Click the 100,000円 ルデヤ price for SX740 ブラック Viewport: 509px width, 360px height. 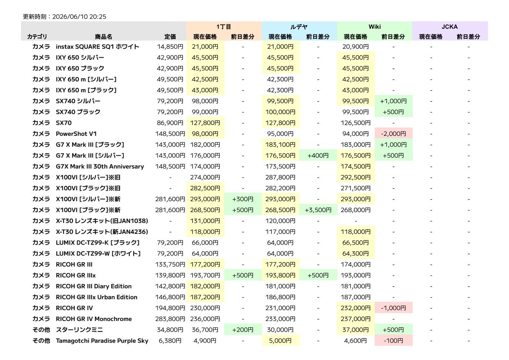(x=281, y=112)
